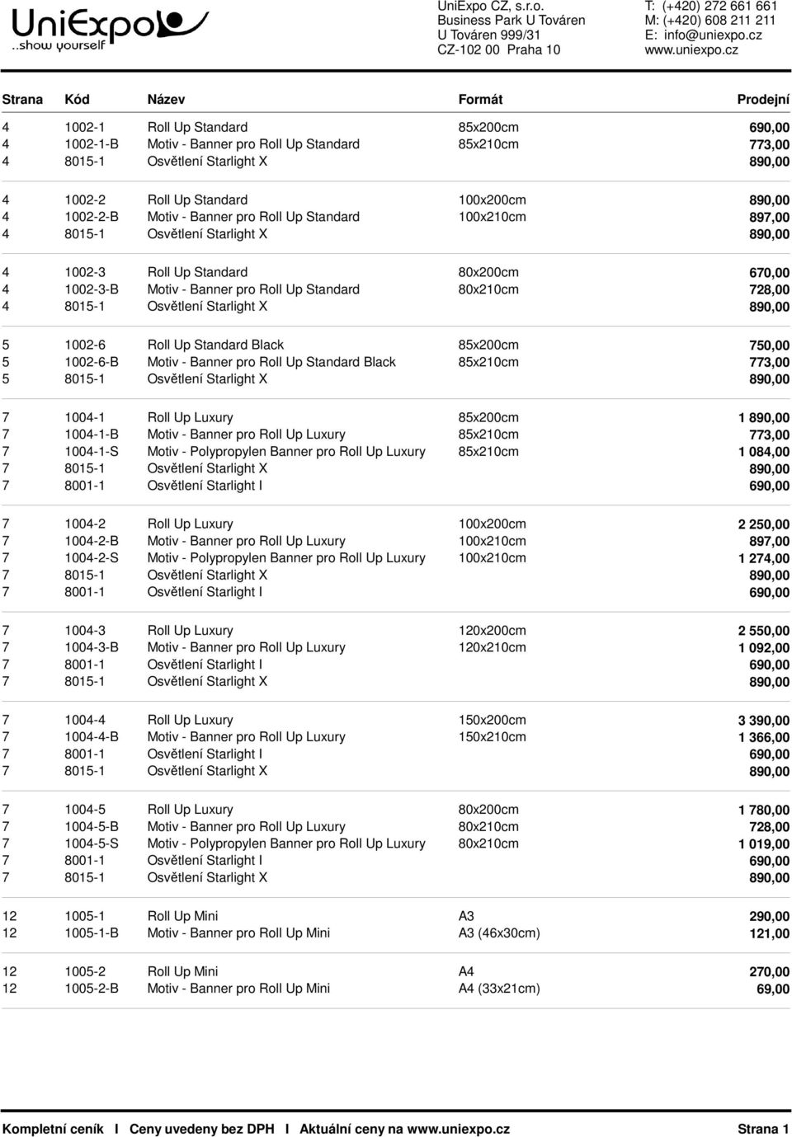
Task: Click Kompletní ceník footer text
Action: tap(53, 1129)
